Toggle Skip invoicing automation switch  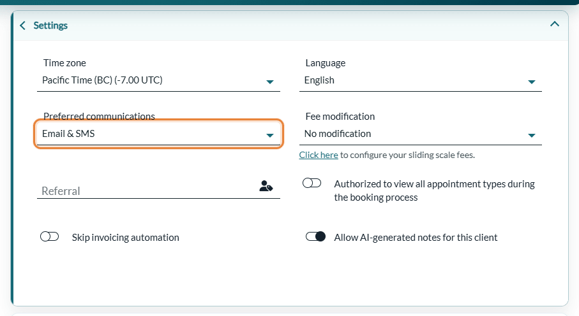click(50, 236)
